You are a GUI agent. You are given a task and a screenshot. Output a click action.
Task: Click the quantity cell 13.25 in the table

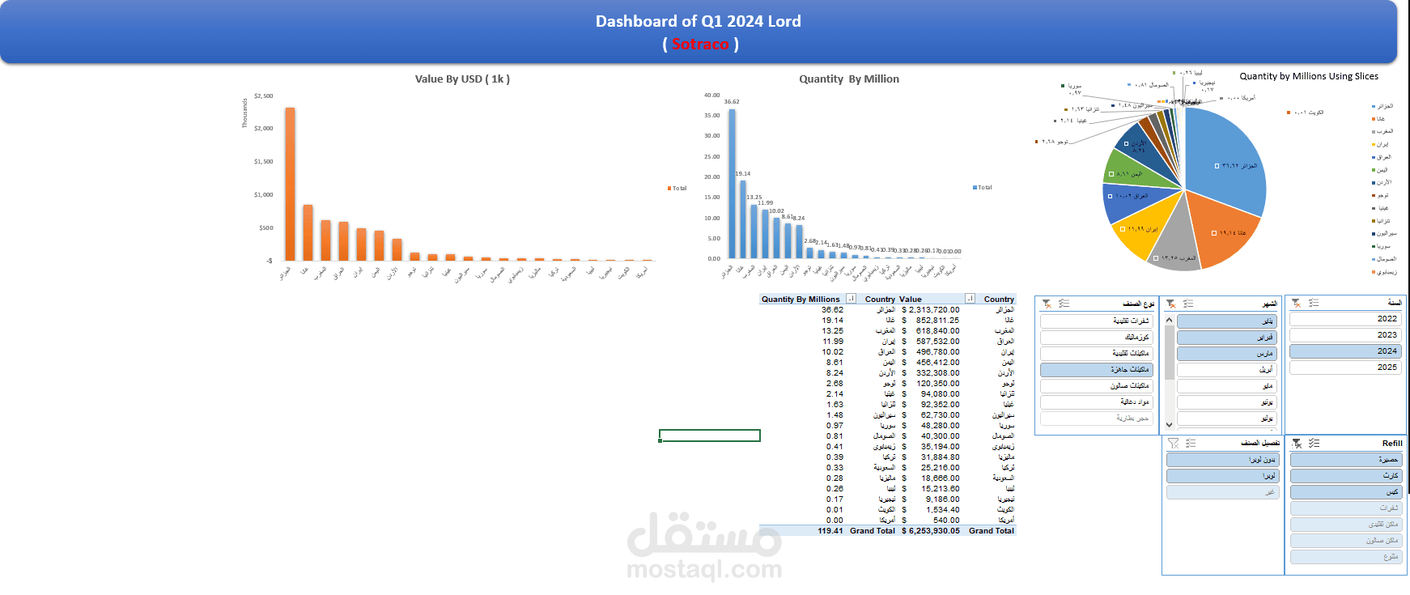point(832,331)
